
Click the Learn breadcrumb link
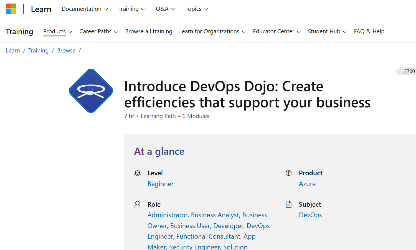click(13, 51)
